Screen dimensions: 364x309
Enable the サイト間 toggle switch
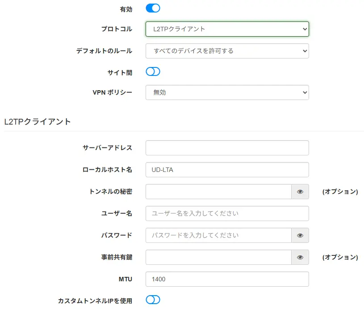tap(153, 71)
